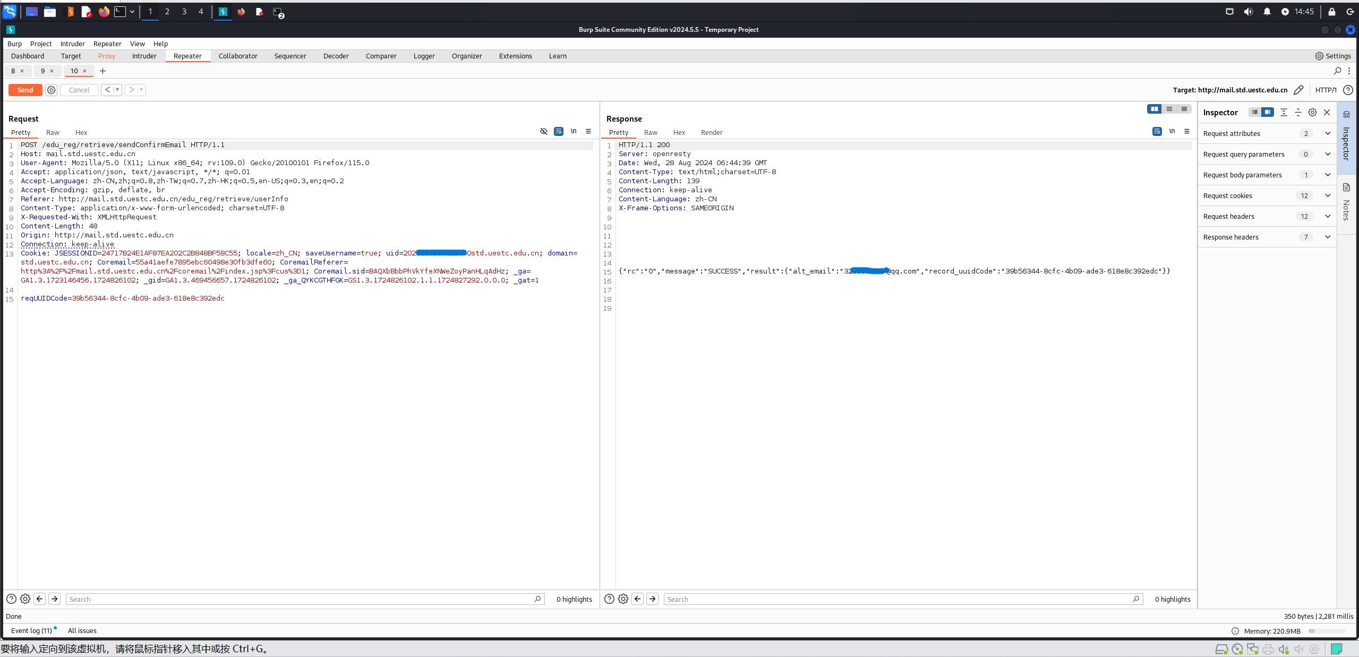Open the Request editor hamburger menu
The image size is (1359, 657).
(x=588, y=131)
